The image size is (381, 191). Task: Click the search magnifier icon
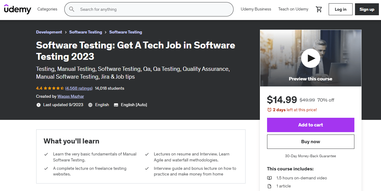point(71,9)
